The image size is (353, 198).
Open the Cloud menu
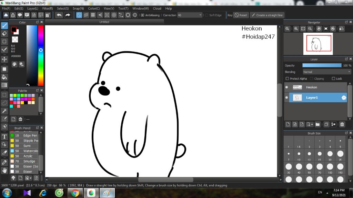point(157,8)
